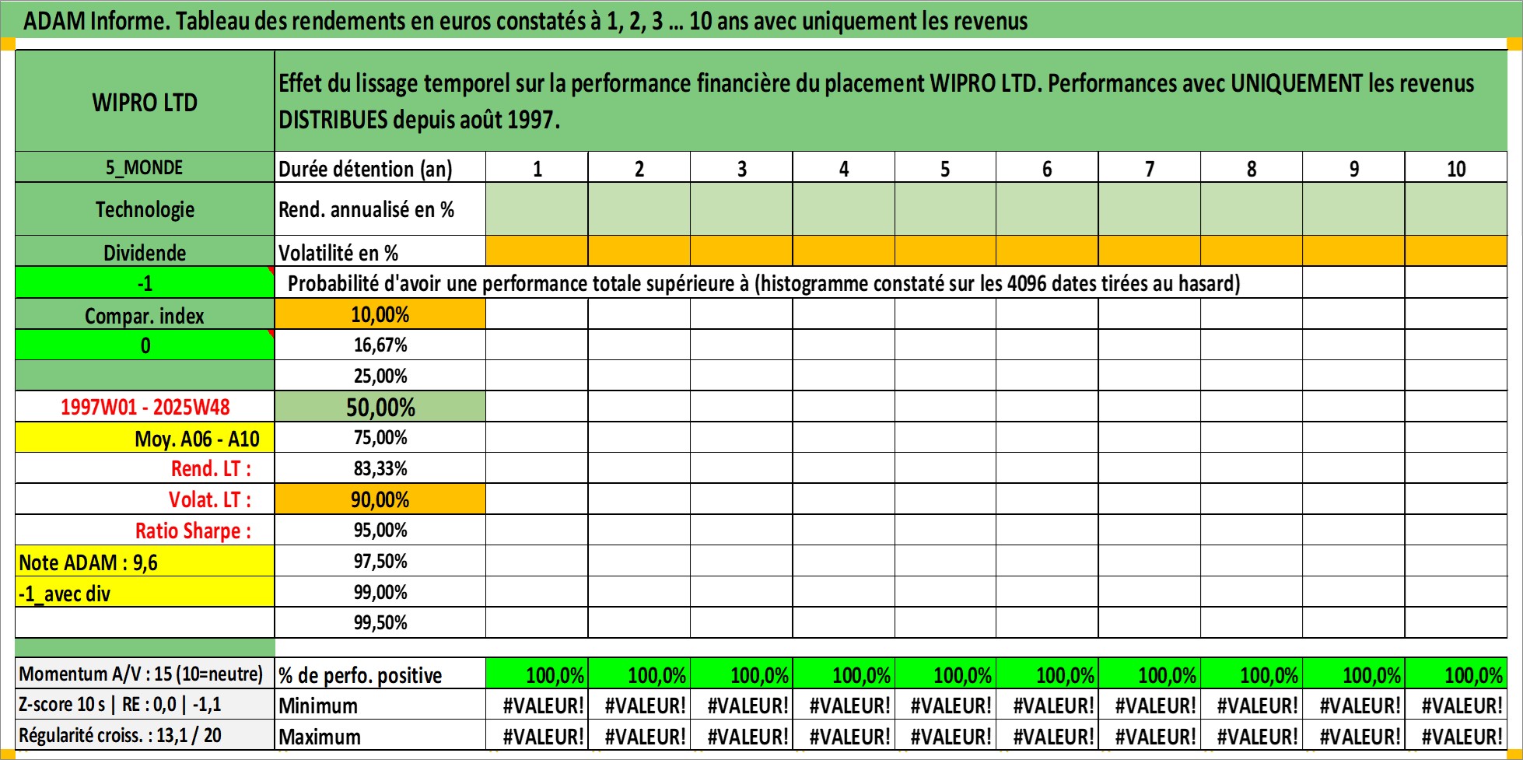Click the bright green '-1' cell
This screenshot has height=760, width=1523.
145,283
